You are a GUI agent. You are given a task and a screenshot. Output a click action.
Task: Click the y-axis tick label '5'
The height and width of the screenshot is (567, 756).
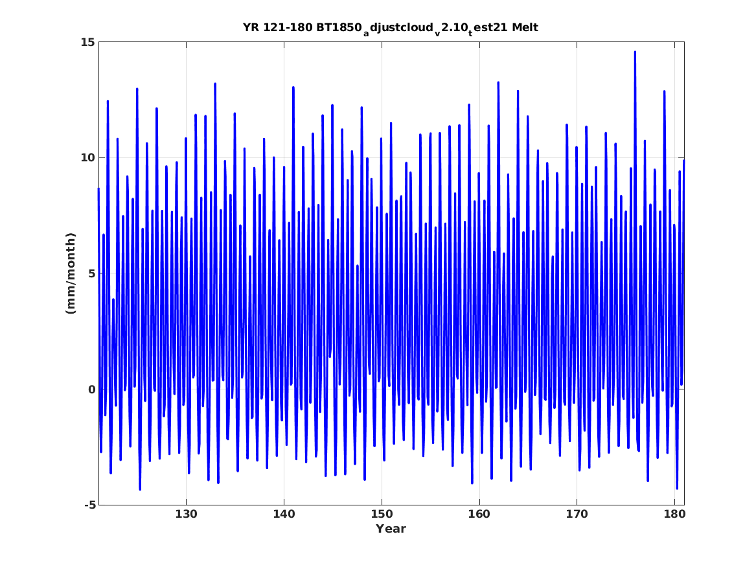click(91, 273)
